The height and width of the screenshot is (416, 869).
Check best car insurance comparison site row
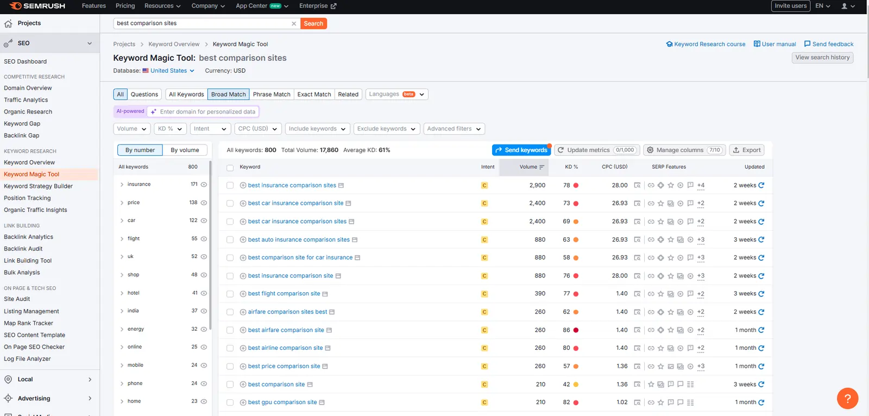[x=230, y=203]
